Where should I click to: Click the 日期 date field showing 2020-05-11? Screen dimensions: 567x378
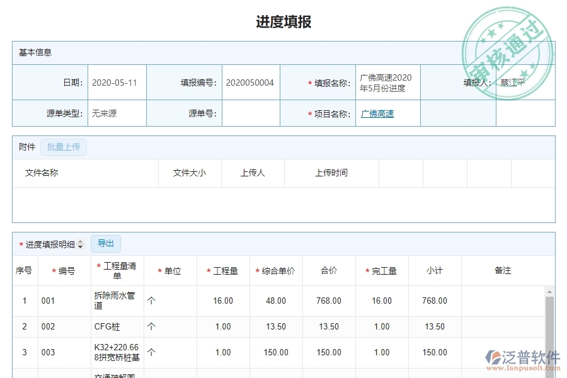click(x=116, y=82)
